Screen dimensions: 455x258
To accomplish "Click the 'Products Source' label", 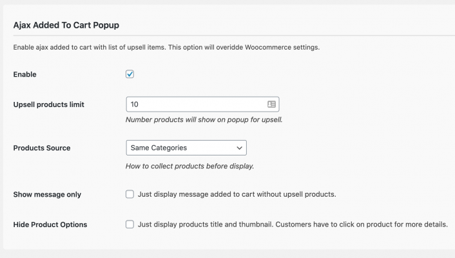I will (42, 148).
